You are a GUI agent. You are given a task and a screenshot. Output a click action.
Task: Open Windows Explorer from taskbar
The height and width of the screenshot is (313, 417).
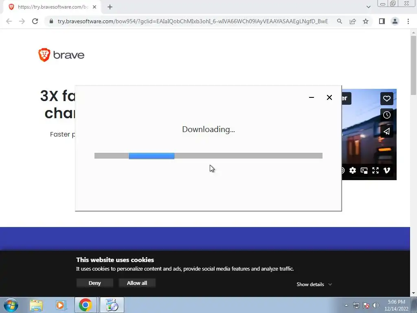[x=36, y=305]
